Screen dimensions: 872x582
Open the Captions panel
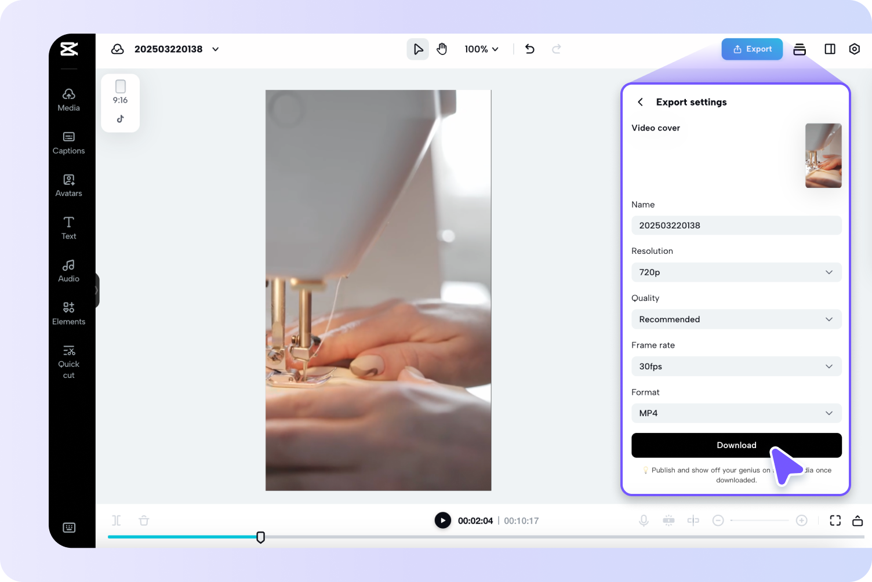[69, 143]
